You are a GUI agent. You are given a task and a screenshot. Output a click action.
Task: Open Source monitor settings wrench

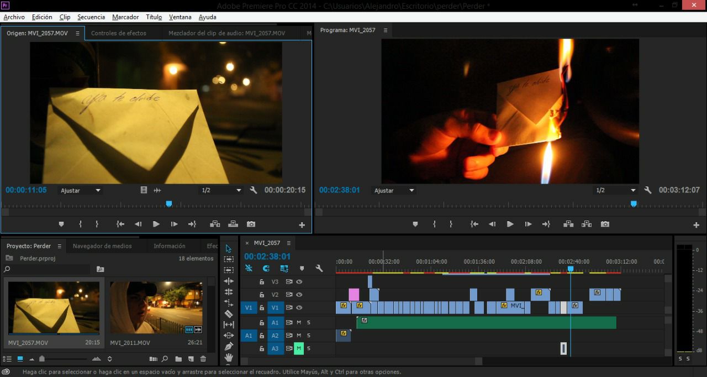(x=254, y=190)
